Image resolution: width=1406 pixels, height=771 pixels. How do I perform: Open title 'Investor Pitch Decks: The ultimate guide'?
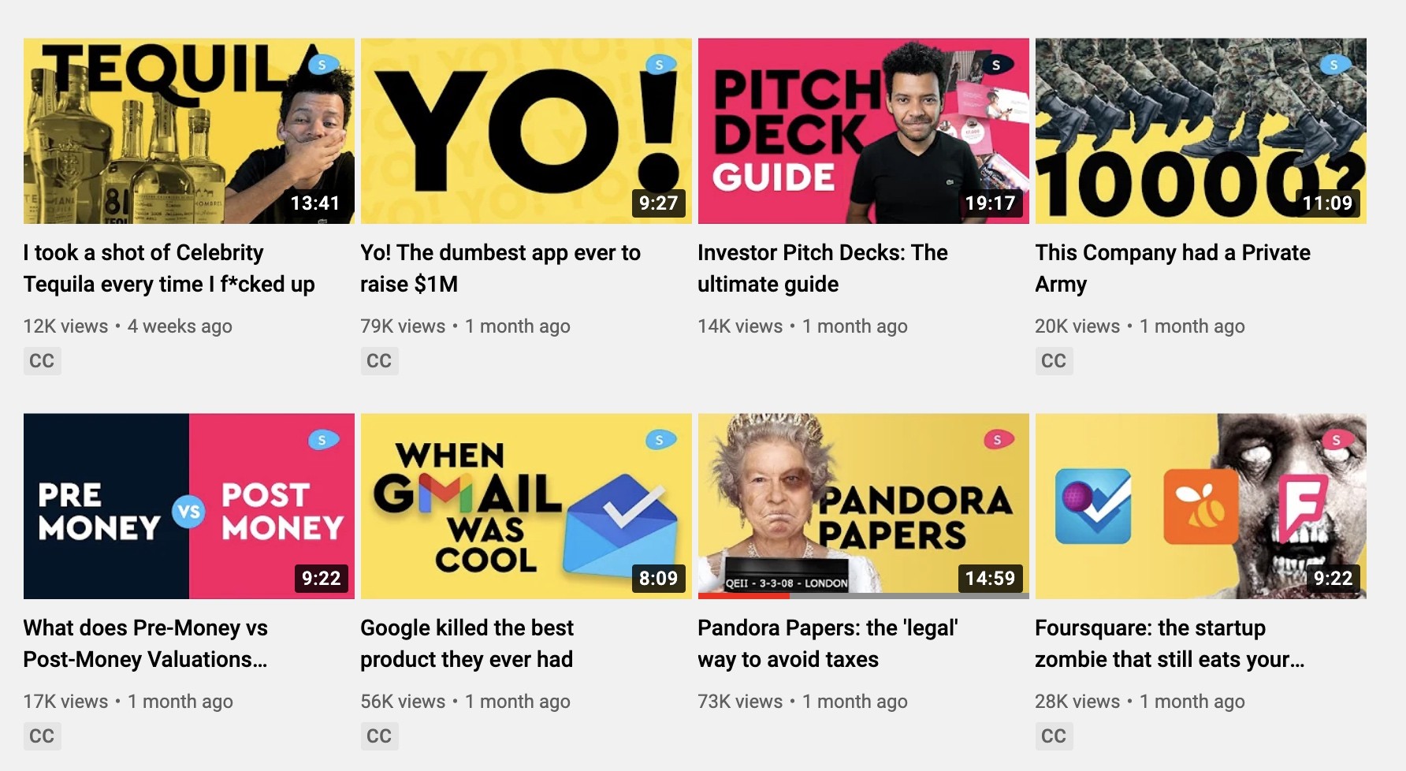[x=822, y=268]
